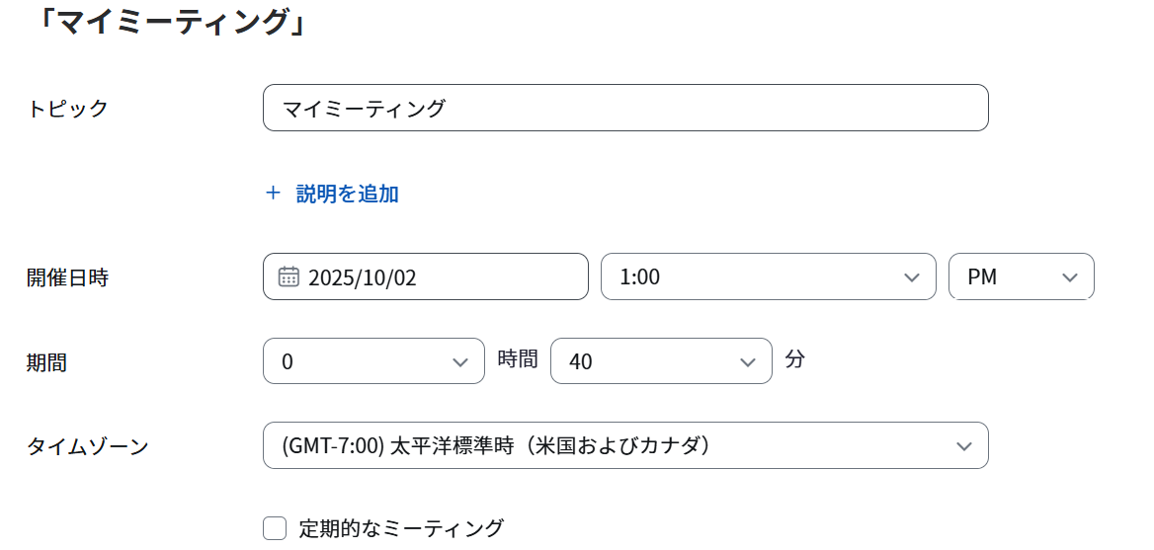The width and height of the screenshot is (1154, 550).
Task: Click the chevron arrow on the 1:00 time selector
Action: click(x=911, y=277)
